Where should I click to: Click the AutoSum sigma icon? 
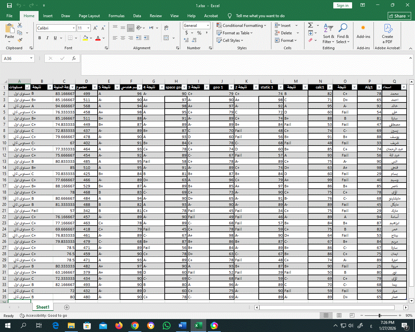(310, 25)
